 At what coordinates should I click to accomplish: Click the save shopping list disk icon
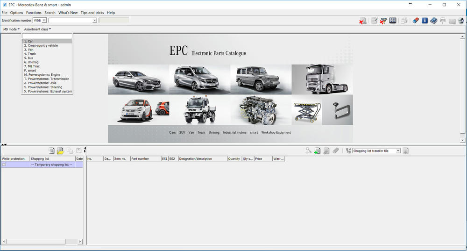[x=78, y=151]
